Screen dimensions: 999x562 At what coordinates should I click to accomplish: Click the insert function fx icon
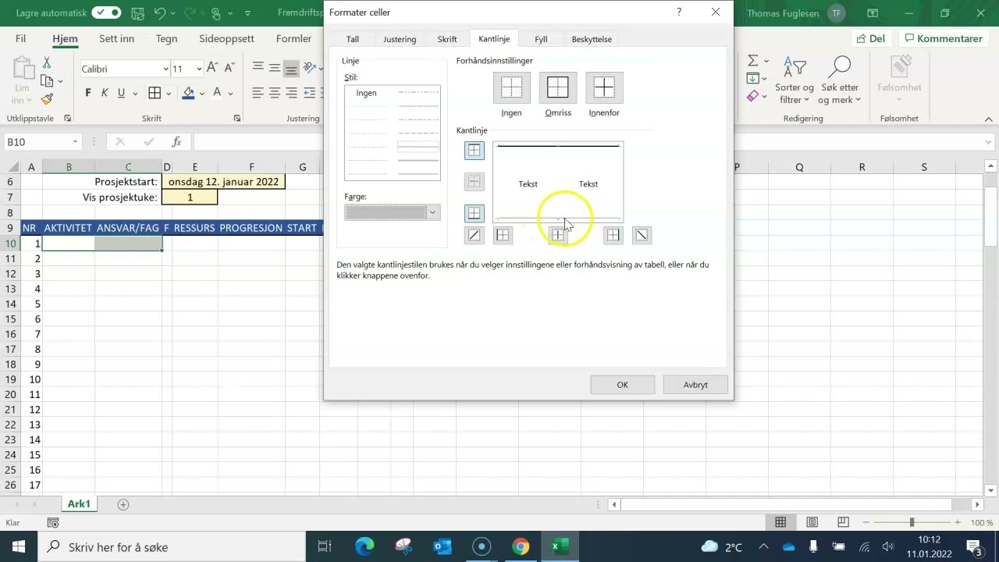177,142
